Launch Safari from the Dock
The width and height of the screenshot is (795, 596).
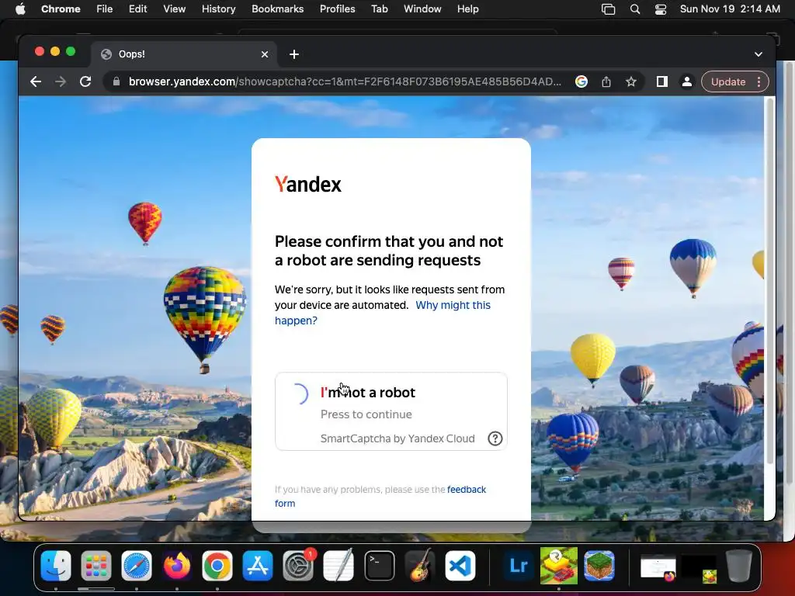pos(137,566)
